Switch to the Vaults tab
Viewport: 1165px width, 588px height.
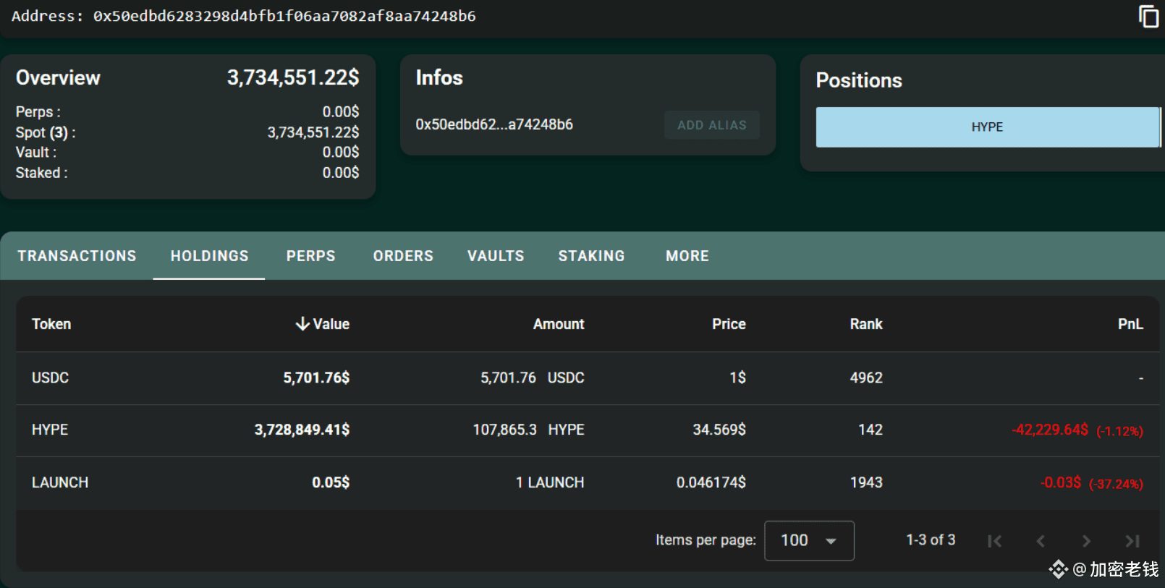496,256
